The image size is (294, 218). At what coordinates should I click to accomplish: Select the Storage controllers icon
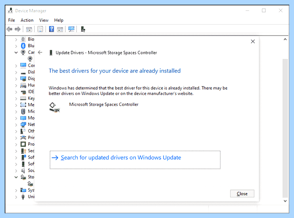[23, 177]
